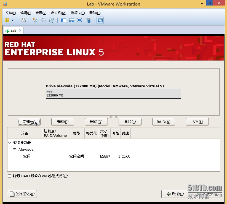Click the LVM(L) button
This screenshot has width=227, height=204.
[197, 122]
